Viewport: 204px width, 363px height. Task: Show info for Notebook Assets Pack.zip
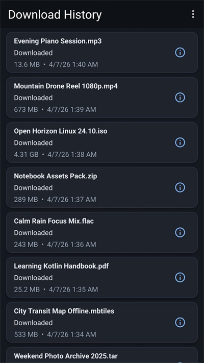tap(180, 187)
